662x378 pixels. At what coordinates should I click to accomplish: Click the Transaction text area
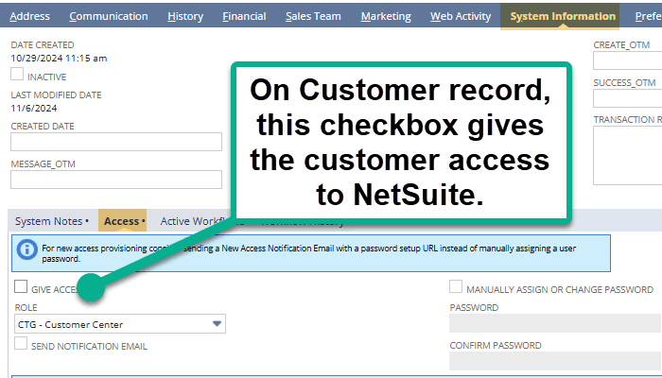tap(627, 155)
